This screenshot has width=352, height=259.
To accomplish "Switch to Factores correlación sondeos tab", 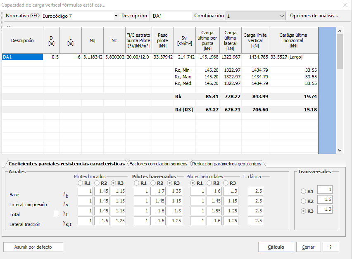I will (x=158, y=164).
